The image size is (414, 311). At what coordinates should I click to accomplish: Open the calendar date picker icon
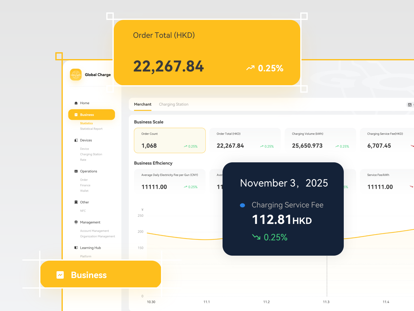pyautogui.click(x=410, y=105)
